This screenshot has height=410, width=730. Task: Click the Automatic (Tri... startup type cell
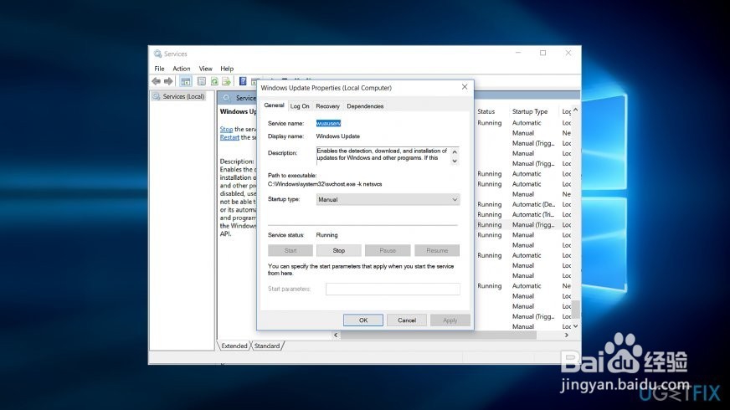[533, 214]
